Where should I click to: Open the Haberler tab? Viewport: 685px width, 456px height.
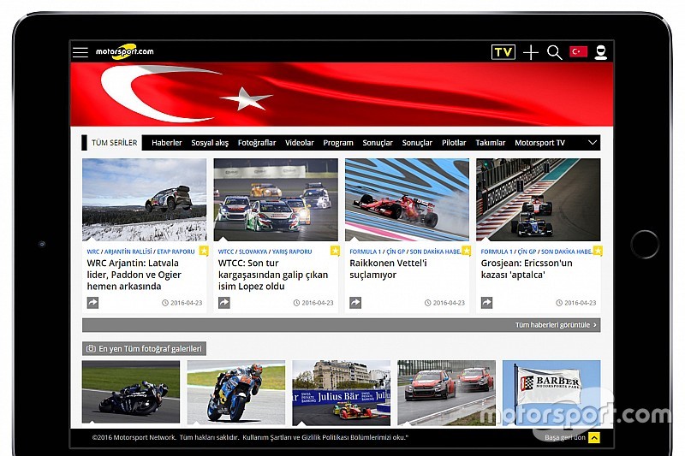pyautogui.click(x=166, y=143)
